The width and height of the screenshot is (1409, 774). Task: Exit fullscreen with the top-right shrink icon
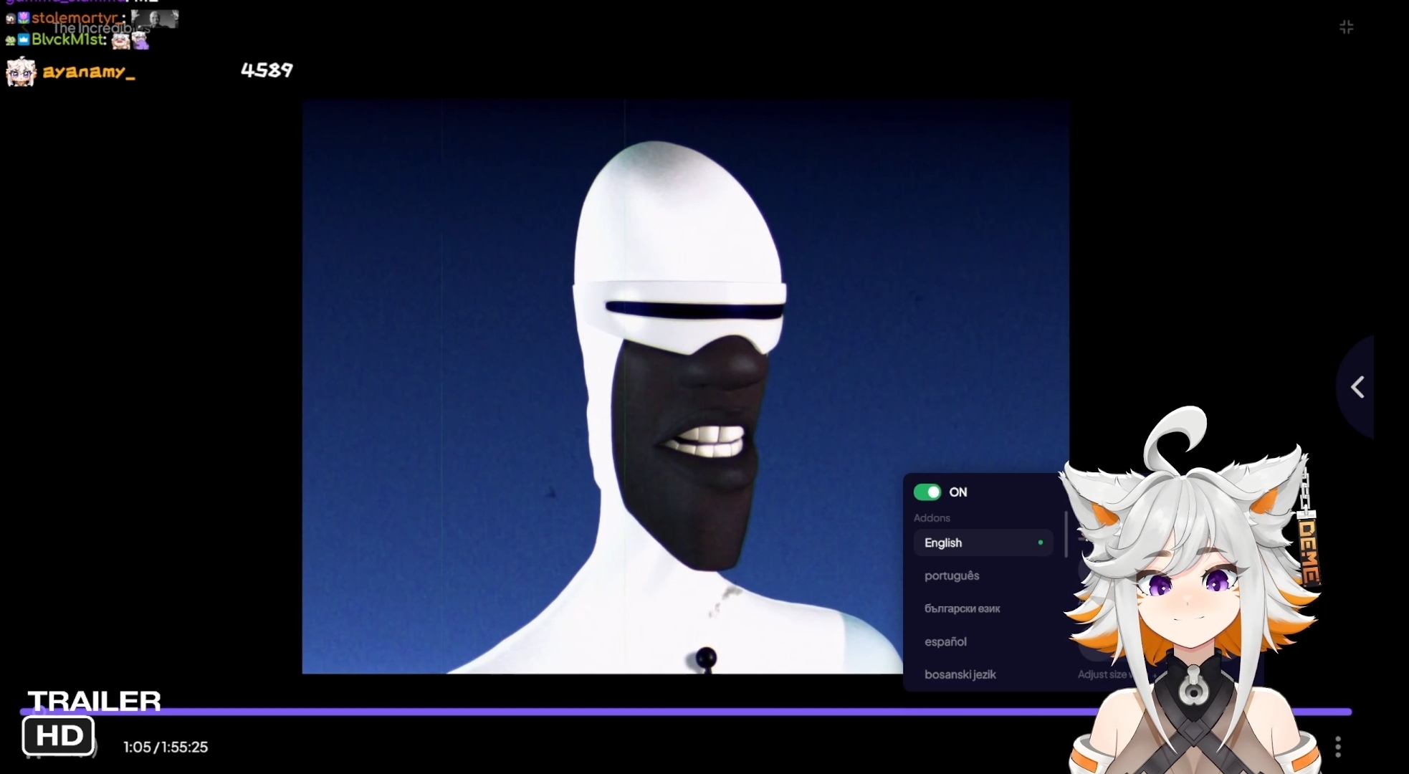click(x=1346, y=27)
